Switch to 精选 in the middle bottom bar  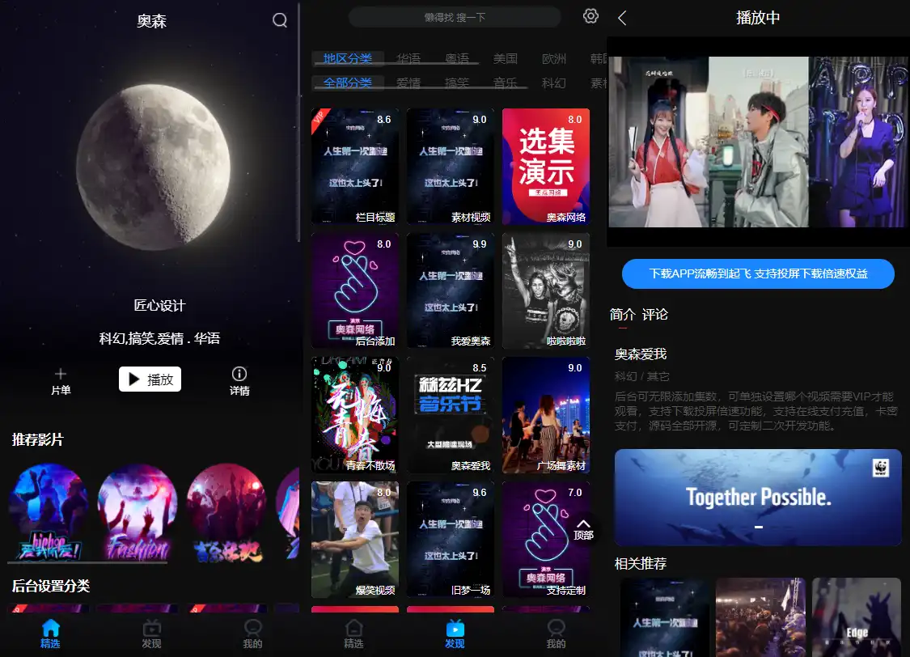[353, 634]
